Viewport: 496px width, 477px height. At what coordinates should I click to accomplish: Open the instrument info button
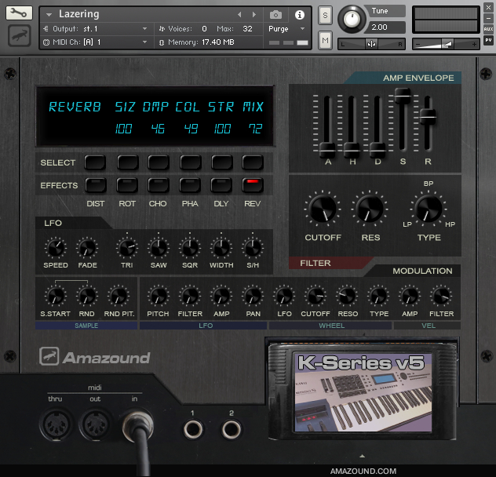pos(299,15)
